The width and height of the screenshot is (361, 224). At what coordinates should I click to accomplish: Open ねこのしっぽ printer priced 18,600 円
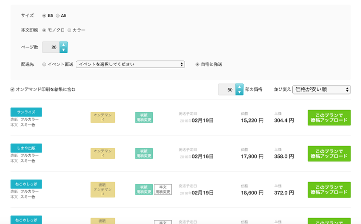(x=26, y=184)
